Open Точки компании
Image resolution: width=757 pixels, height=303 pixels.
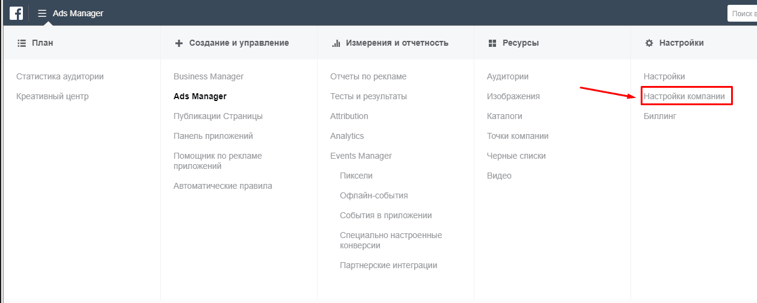coord(518,136)
